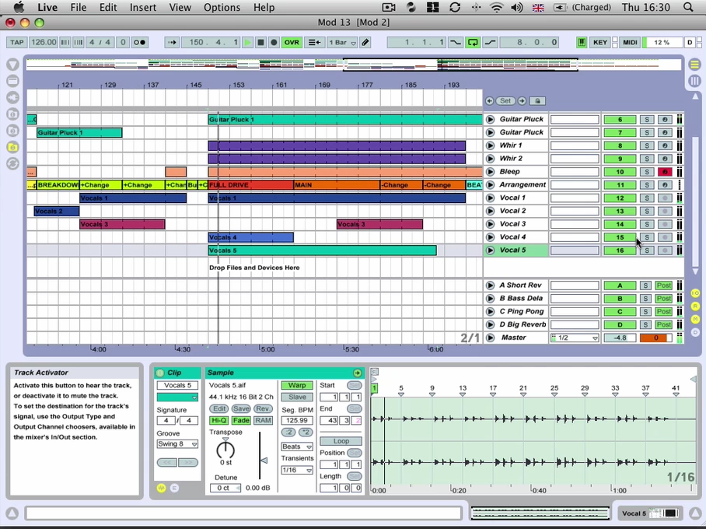Toggle Draw Mode pencil icon

[365, 42]
